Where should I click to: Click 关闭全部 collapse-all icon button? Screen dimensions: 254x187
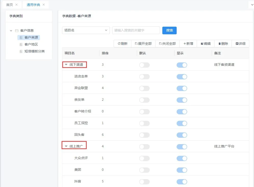pyautogui.click(x=167, y=44)
